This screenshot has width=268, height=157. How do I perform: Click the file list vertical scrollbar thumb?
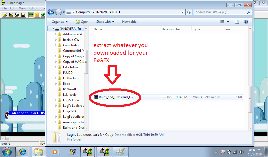tap(250, 99)
